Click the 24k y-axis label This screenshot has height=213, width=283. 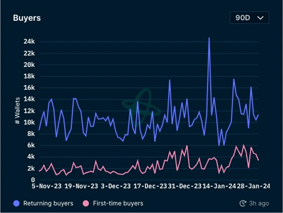pyautogui.click(x=29, y=42)
